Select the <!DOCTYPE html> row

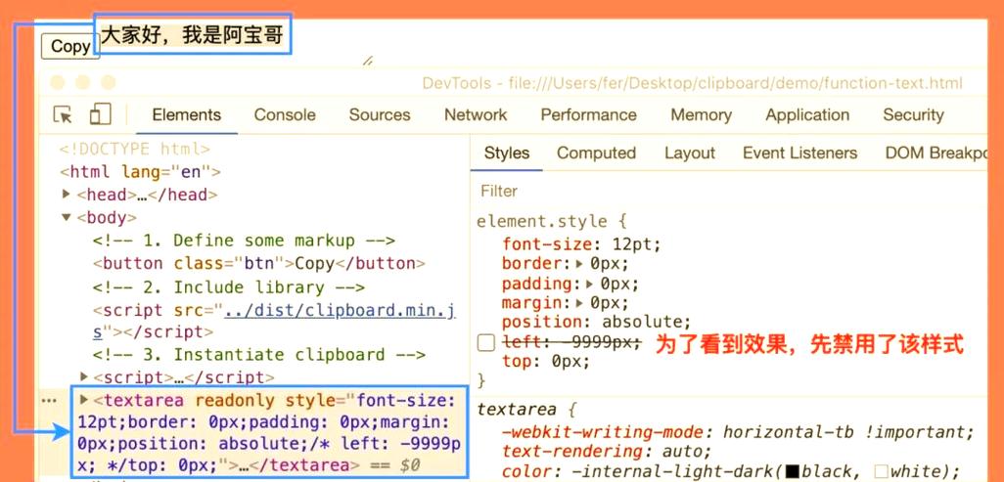(135, 150)
